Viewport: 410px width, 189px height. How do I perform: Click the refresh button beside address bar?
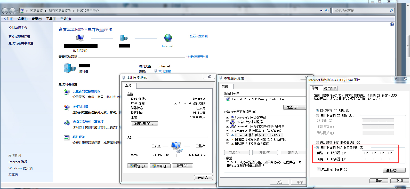(x=327, y=11)
